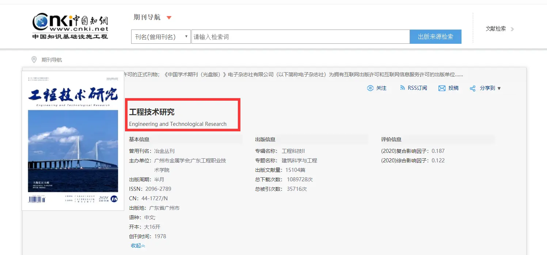The image size is (547, 255).
Task: Go to 文献检索
Action: (x=495, y=29)
